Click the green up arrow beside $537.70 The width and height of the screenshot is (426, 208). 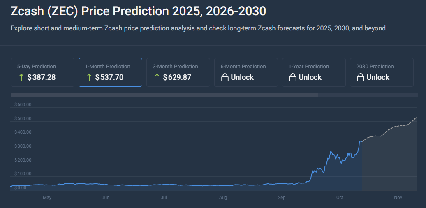pos(88,77)
